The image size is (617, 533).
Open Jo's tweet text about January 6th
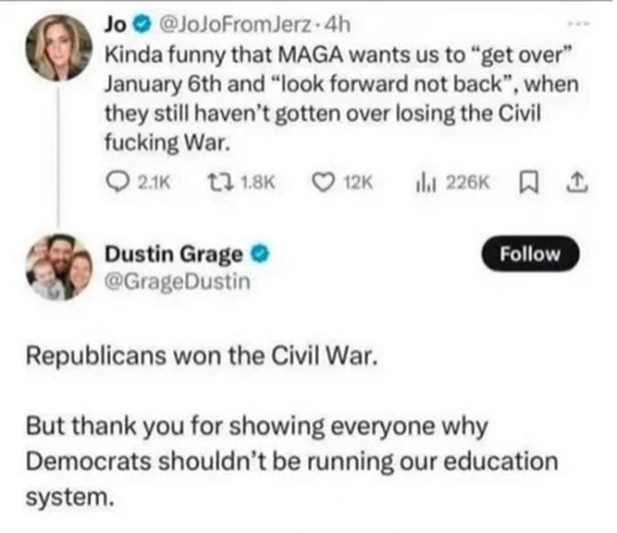click(342, 98)
